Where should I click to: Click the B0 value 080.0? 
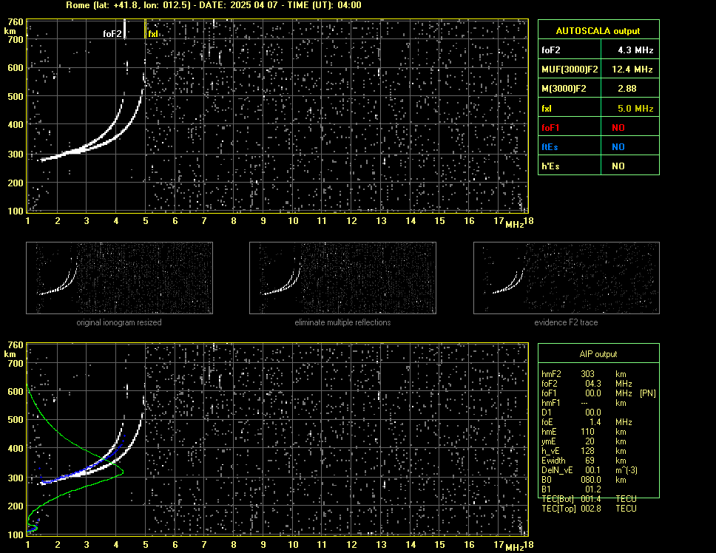coord(591,480)
